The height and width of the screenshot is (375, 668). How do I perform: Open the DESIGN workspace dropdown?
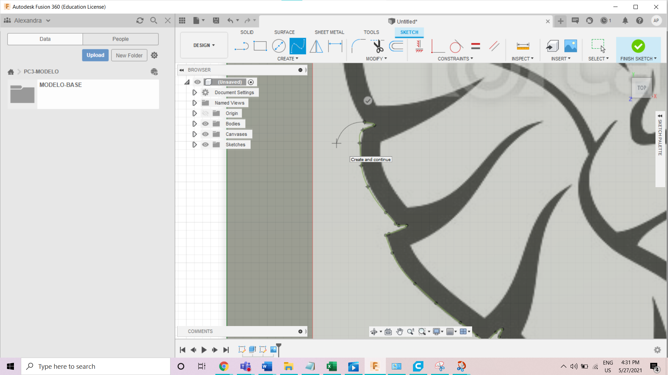[204, 45]
